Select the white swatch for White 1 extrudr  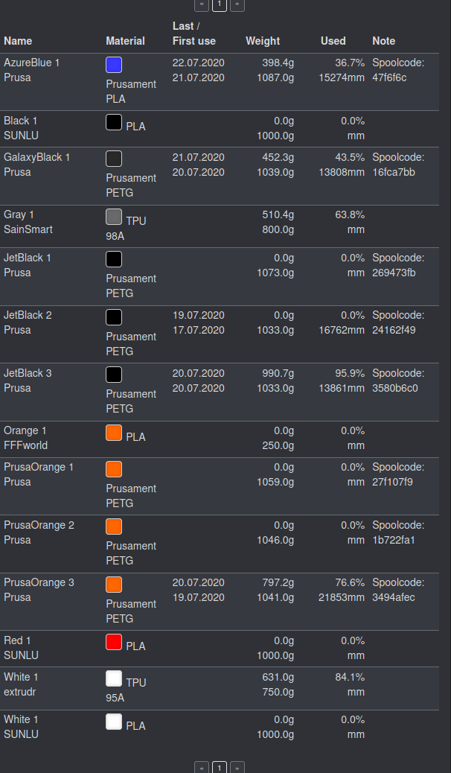[113, 679]
